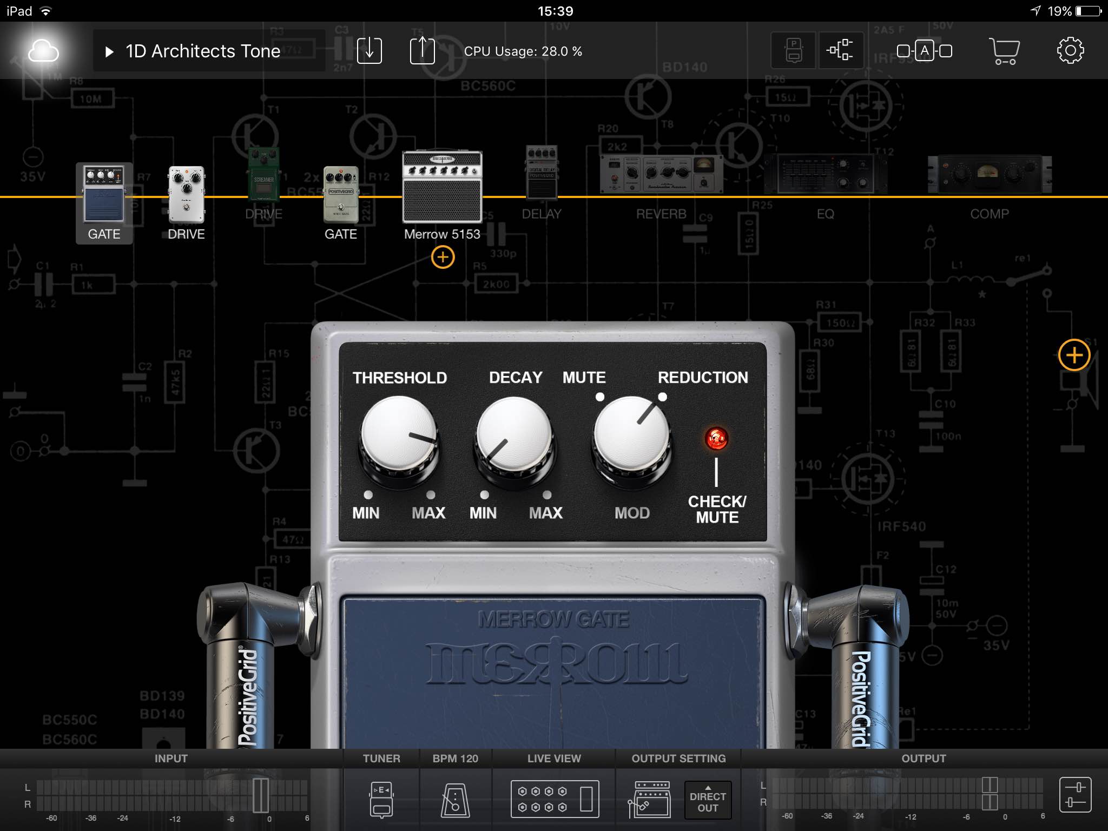Click the save preset download icon
The height and width of the screenshot is (831, 1108).
370,51
